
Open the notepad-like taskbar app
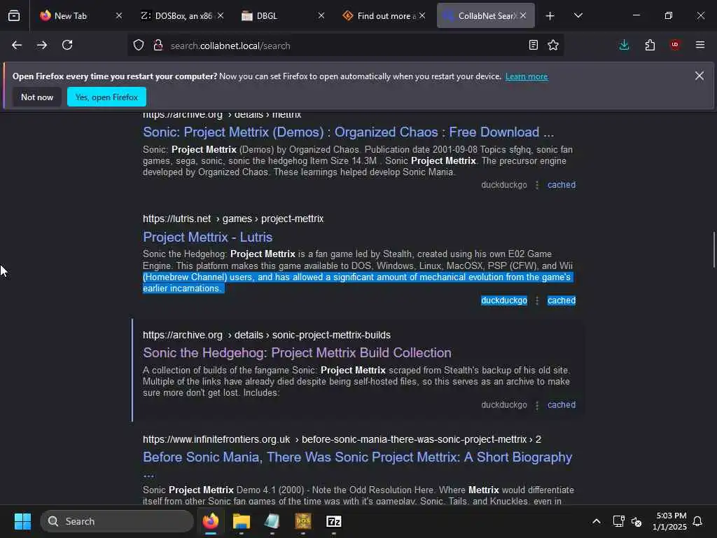[272, 521]
